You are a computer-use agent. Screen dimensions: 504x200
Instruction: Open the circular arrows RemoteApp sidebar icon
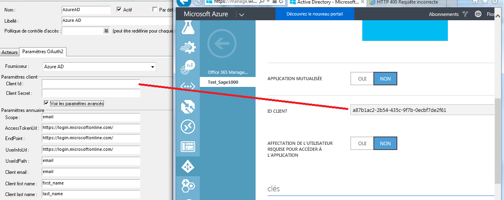188,127
